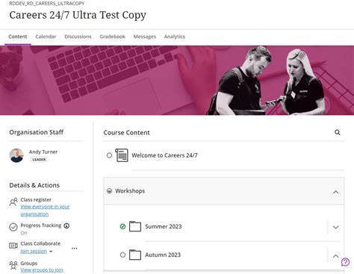The height and width of the screenshot is (274, 354).
Task: Click the Class Collaborate video icon
Action: 13,246
